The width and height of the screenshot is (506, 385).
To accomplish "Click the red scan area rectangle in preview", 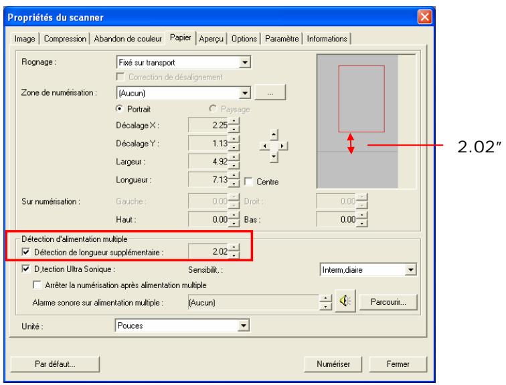I will pyautogui.click(x=361, y=99).
